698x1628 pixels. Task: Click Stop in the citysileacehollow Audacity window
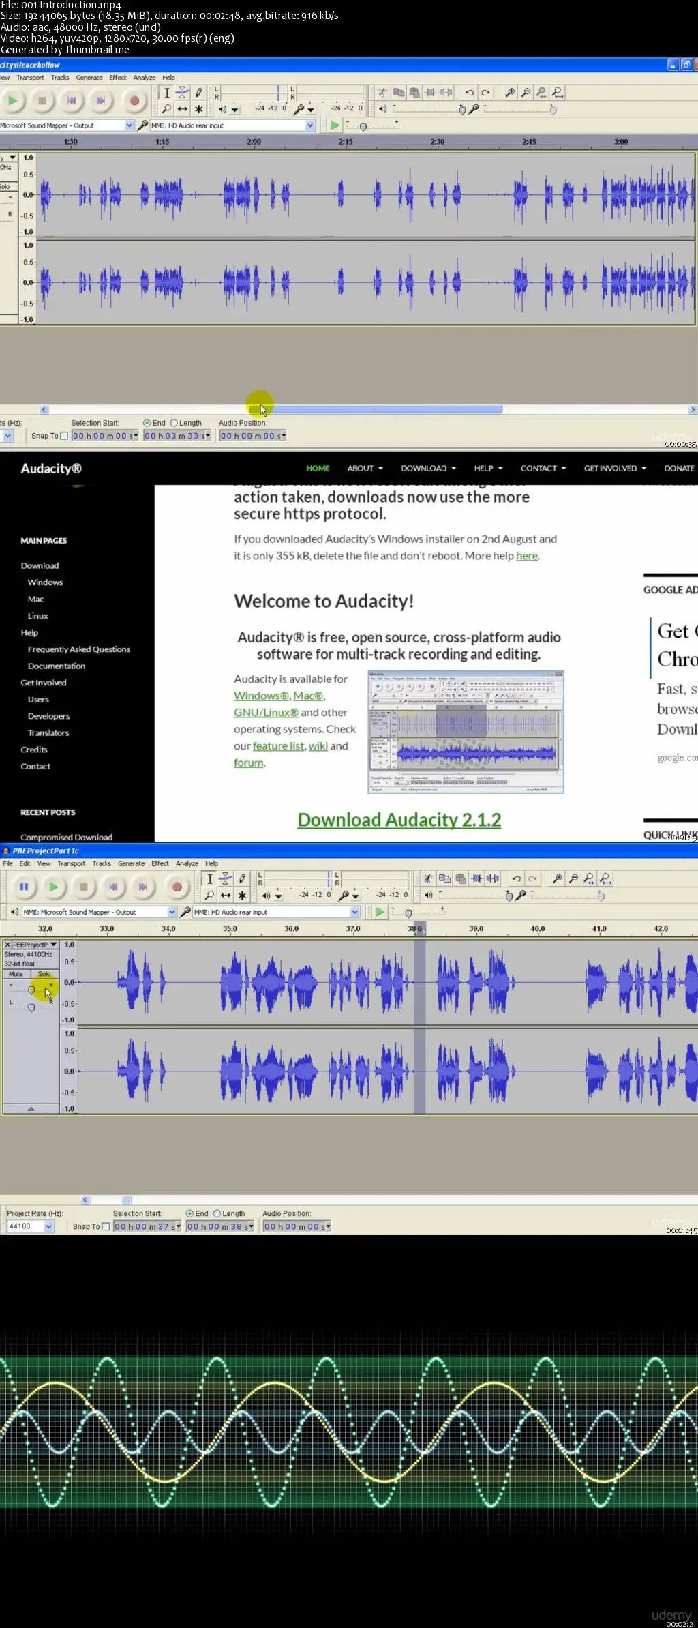pyautogui.click(x=42, y=101)
